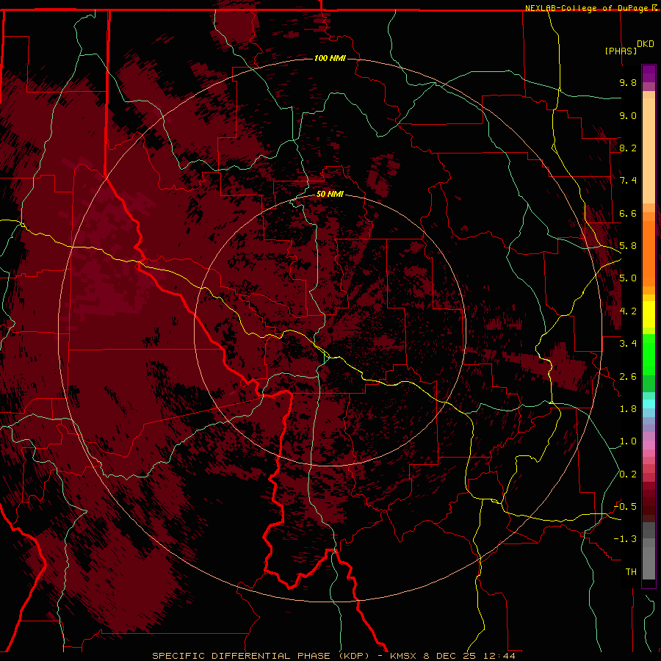Pick the orange swatch in the color bar
The width and height of the screenshot is (661, 661).
point(649,253)
